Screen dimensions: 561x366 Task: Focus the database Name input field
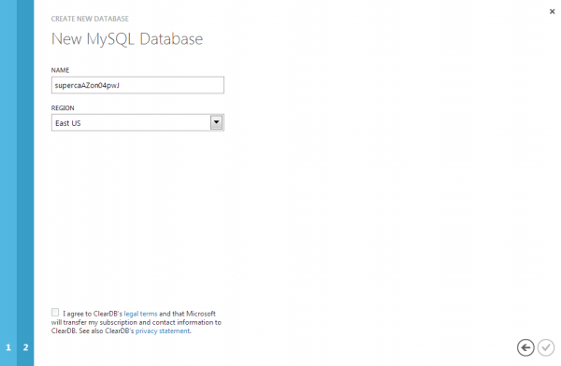coord(137,85)
